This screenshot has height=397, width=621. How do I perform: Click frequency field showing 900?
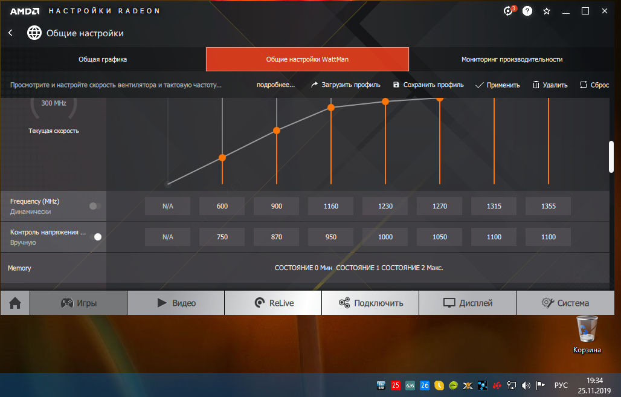coord(277,206)
